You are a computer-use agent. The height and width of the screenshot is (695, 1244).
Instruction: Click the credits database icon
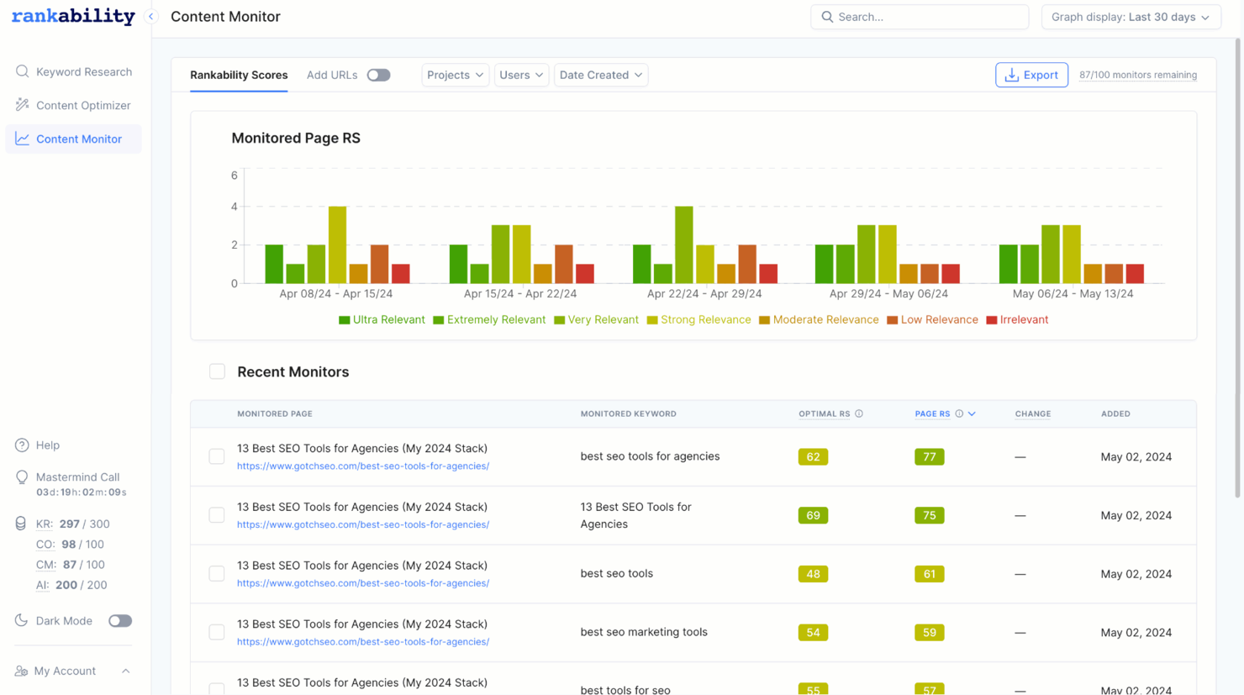click(x=21, y=524)
